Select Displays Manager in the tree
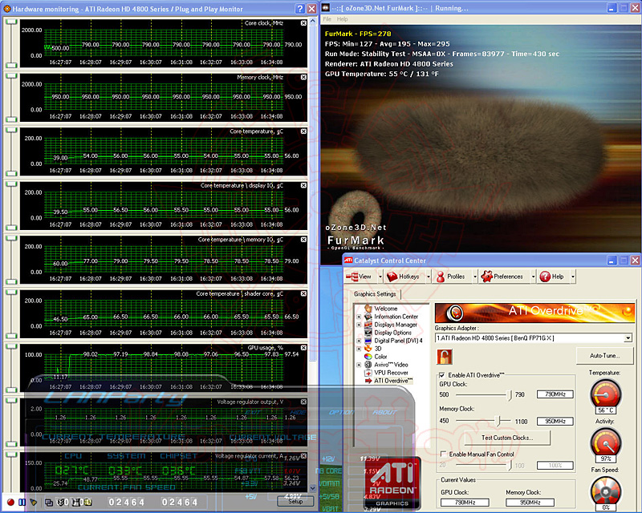642x513 pixels. point(396,325)
